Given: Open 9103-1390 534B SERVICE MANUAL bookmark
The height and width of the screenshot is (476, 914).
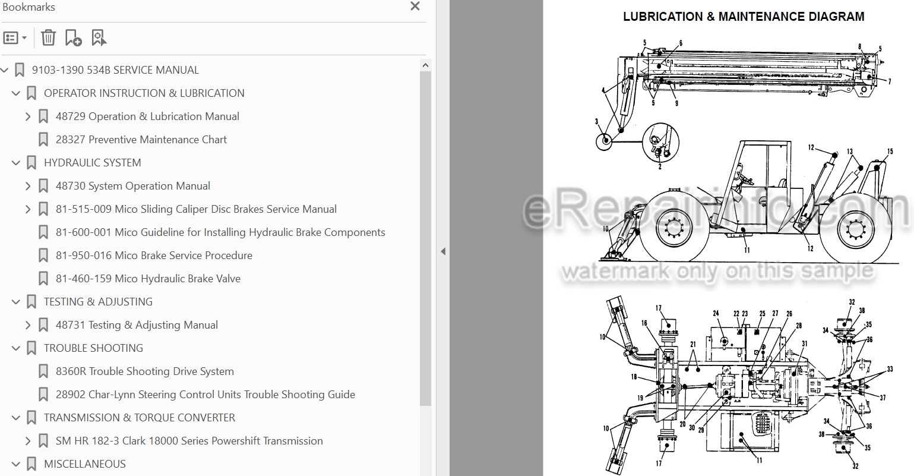Looking at the screenshot, I should click(x=115, y=70).
